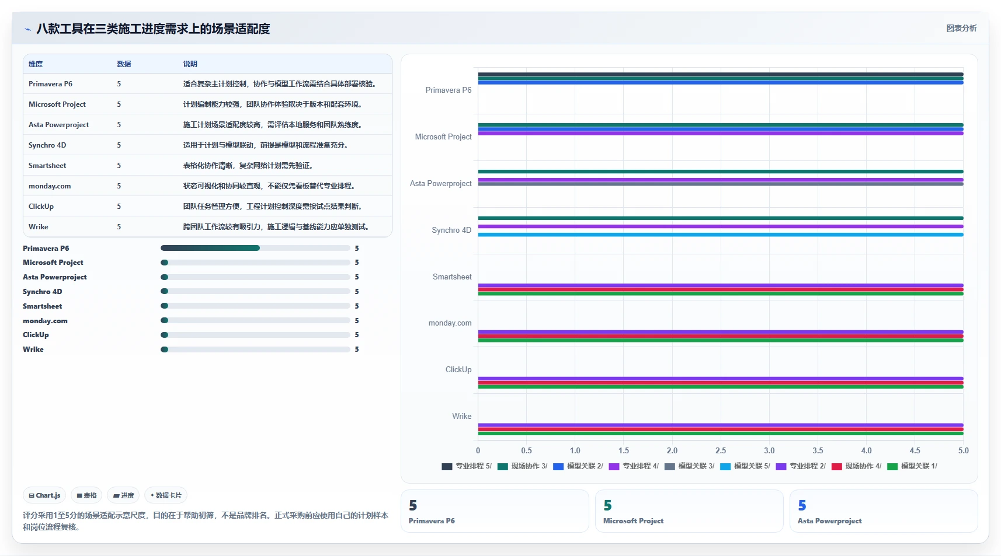Click the description starting 施工计划场景适配度较高
Viewport: 1001px width, 556px height.
point(273,125)
